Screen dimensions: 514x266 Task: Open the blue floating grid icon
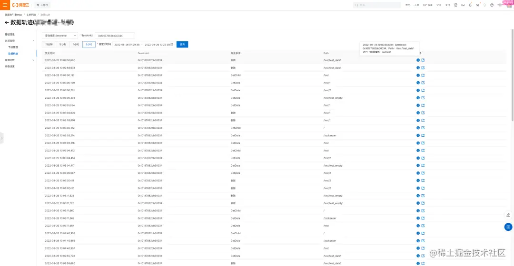[x=508, y=227]
